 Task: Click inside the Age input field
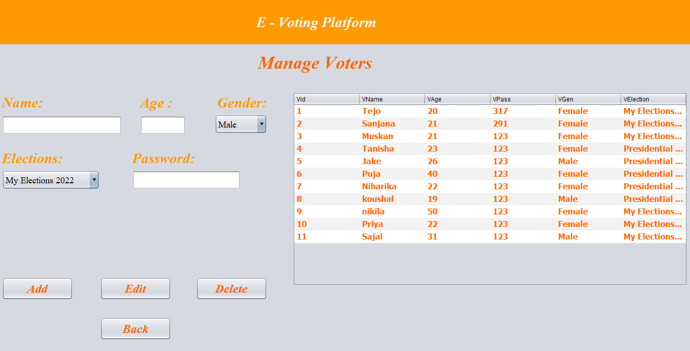point(162,125)
